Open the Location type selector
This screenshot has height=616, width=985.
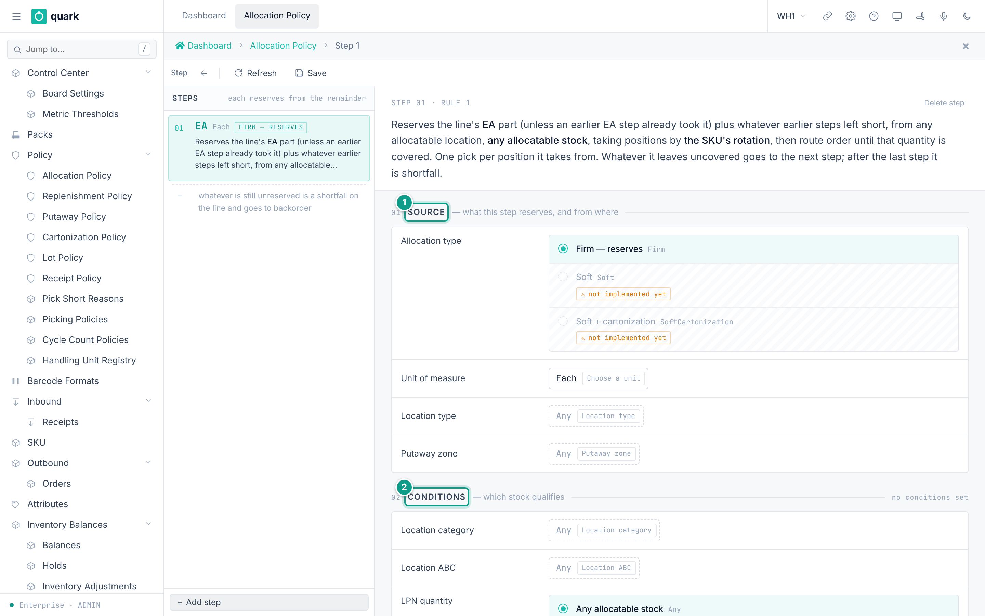(x=596, y=416)
